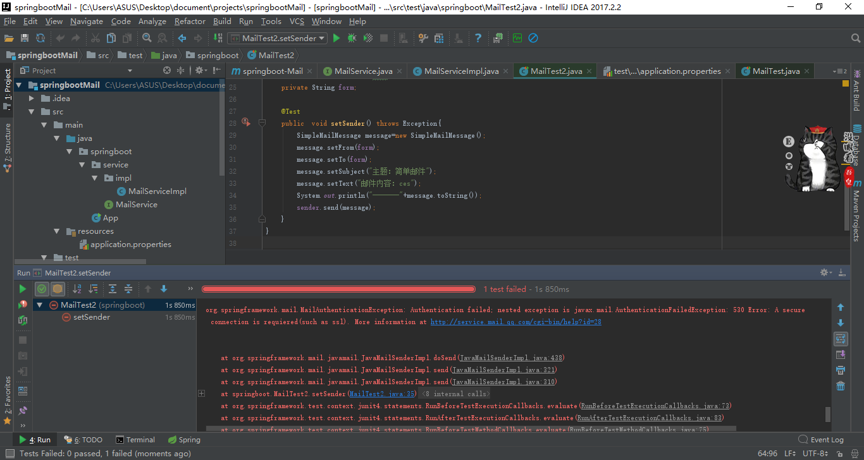Open Settings wrench icon in the toolbar
Viewport: 864px width, 460px height.
pyautogui.click(x=423, y=38)
